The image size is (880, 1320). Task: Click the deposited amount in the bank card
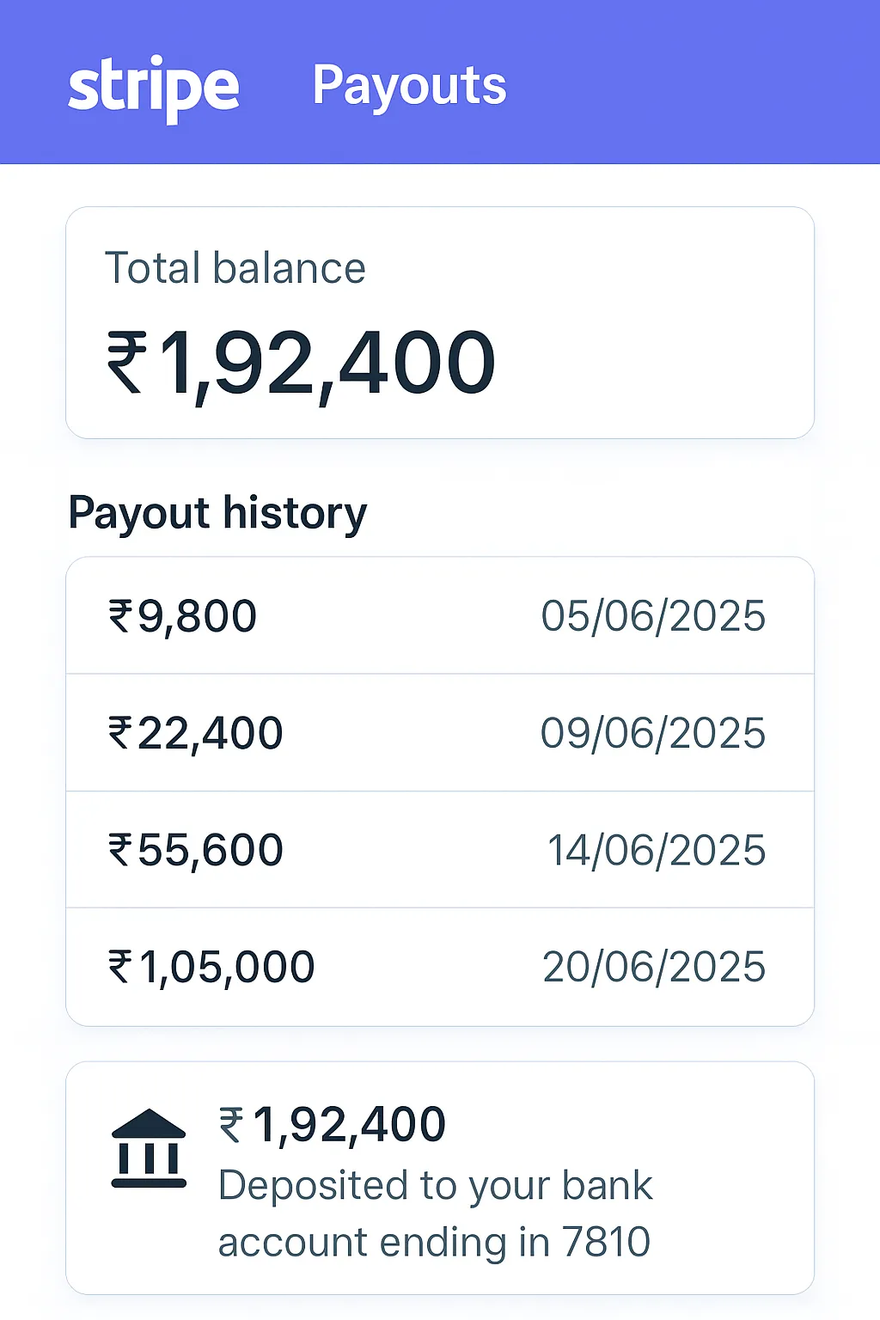coord(348,1124)
